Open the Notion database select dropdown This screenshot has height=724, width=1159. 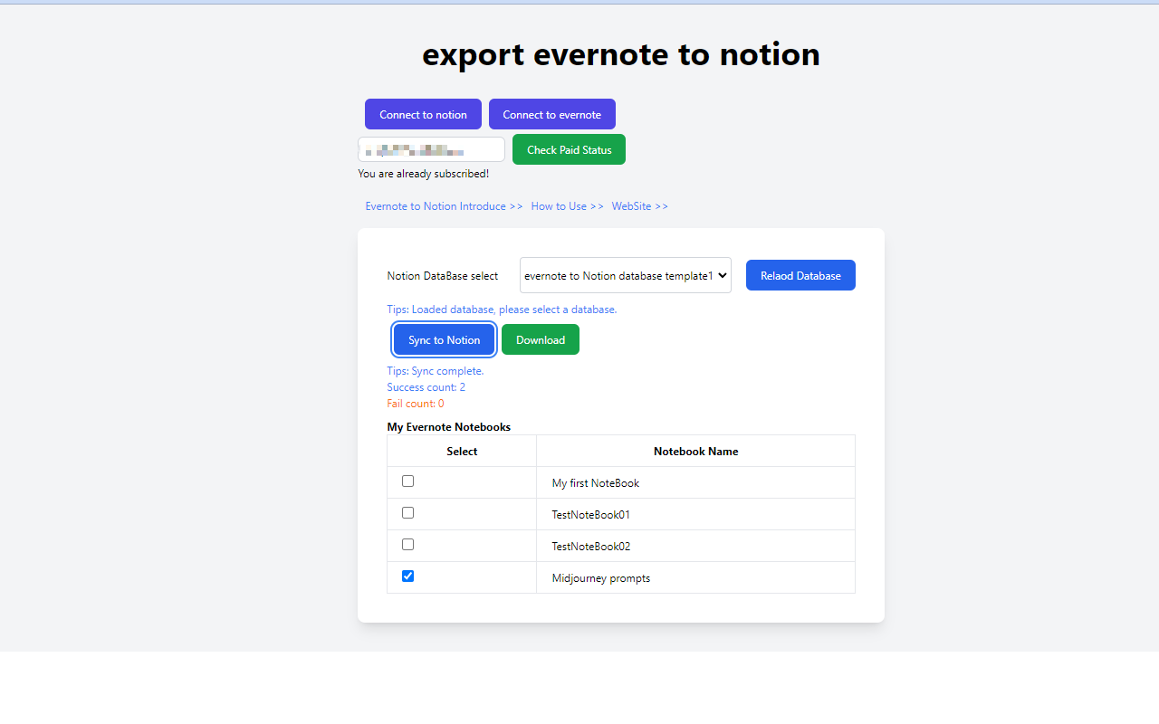point(626,275)
